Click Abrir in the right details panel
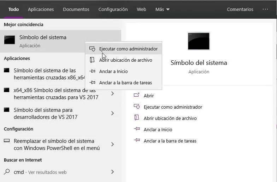The image size is (277, 182). 149,96
